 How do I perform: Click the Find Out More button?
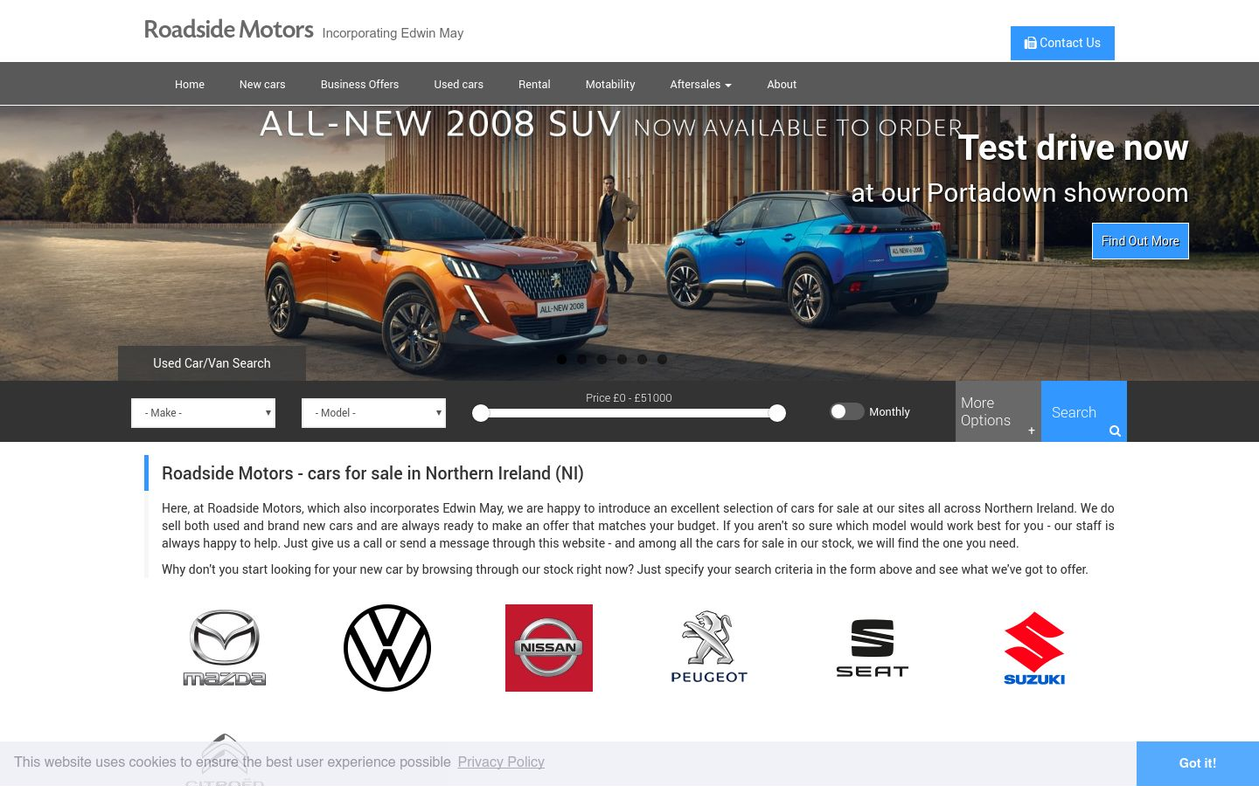(x=1140, y=241)
